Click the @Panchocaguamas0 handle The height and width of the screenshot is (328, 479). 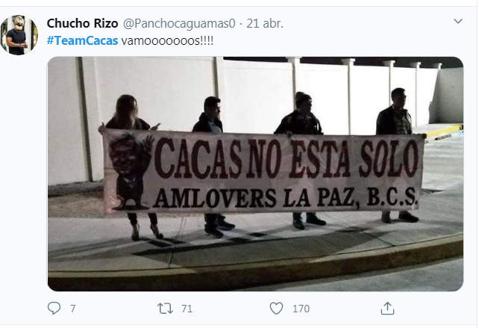[x=179, y=24]
